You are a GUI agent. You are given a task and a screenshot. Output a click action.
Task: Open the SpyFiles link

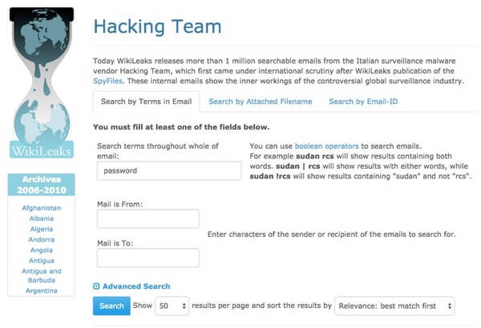point(107,81)
